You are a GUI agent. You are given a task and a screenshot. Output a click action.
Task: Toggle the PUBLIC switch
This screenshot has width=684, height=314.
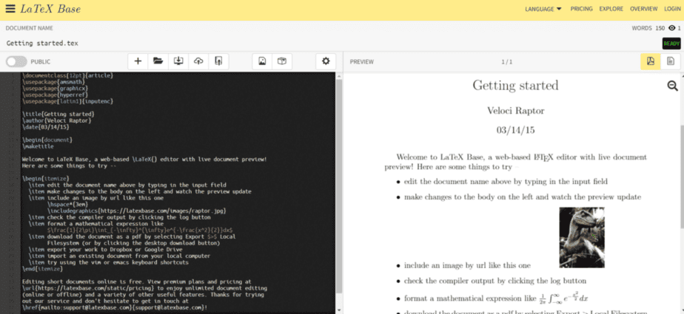16,62
